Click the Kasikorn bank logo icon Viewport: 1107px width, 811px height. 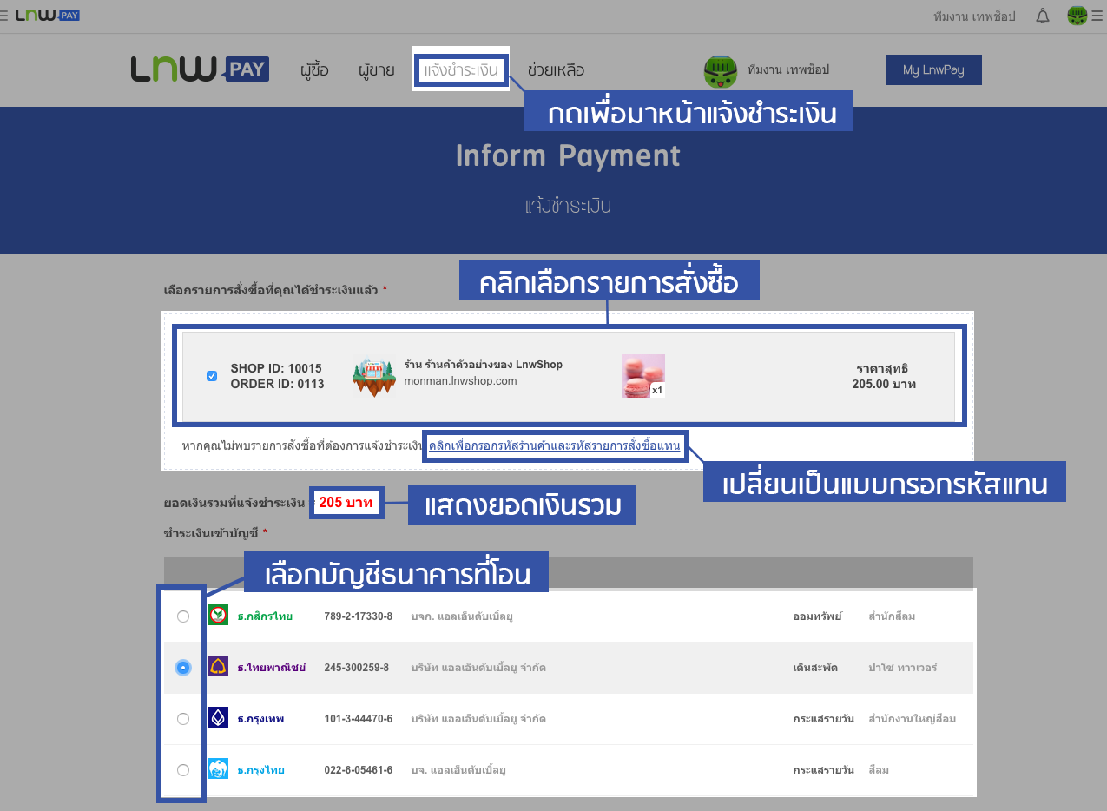pyautogui.click(x=218, y=616)
